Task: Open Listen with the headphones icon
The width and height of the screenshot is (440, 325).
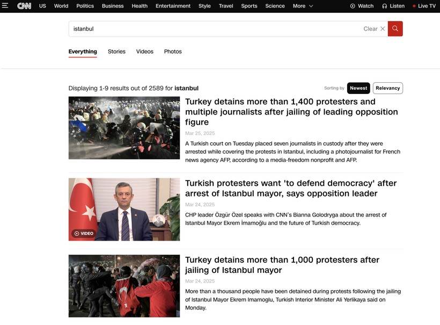Action: coord(393,6)
